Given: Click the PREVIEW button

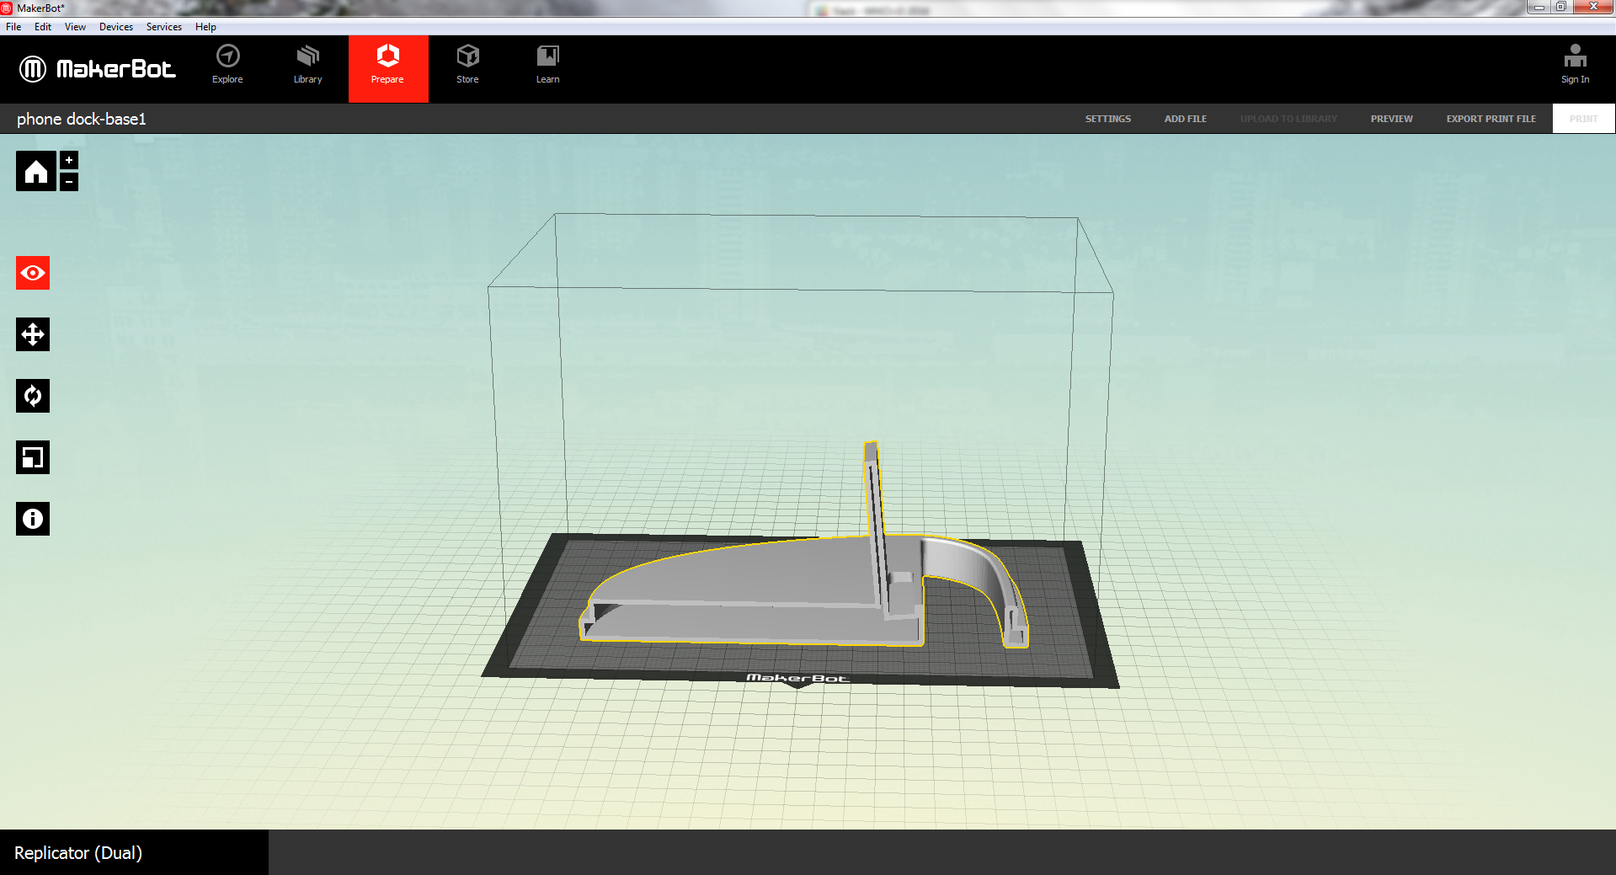Looking at the screenshot, I should pyautogui.click(x=1392, y=119).
